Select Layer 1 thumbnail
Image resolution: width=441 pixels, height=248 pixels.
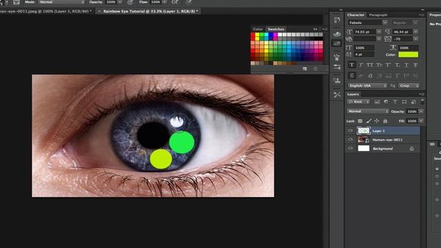click(364, 130)
